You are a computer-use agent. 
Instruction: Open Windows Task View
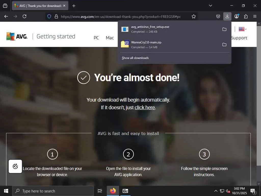click(x=100, y=191)
